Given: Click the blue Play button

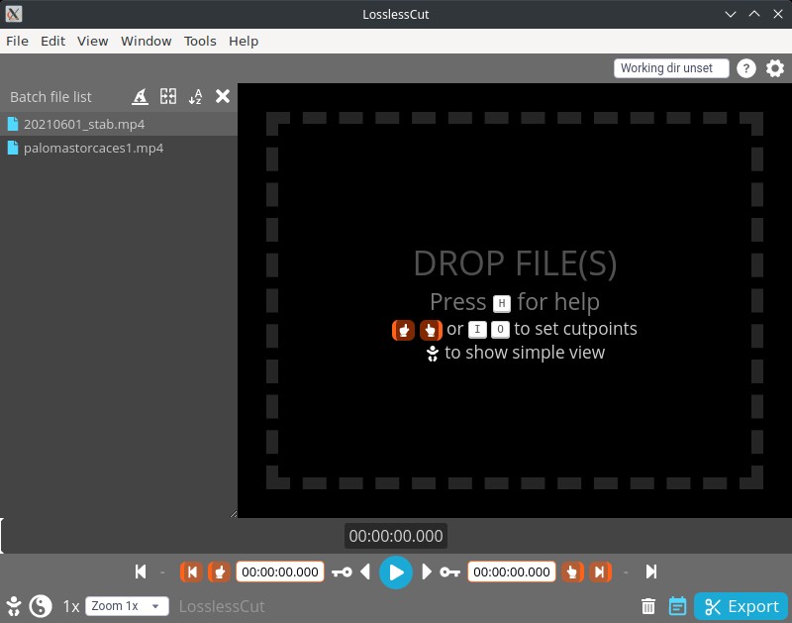Looking at the screenshot, I should (x=396, y=572).
